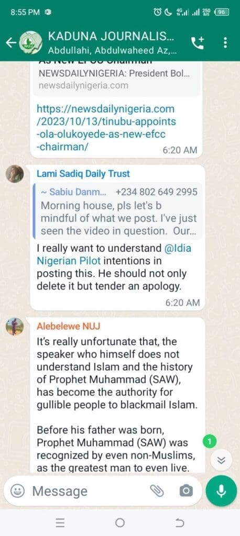This screenshot has width=240, height=536.
Task: Tap the paperclip attachment icon
Action: (x=157, y=491)
